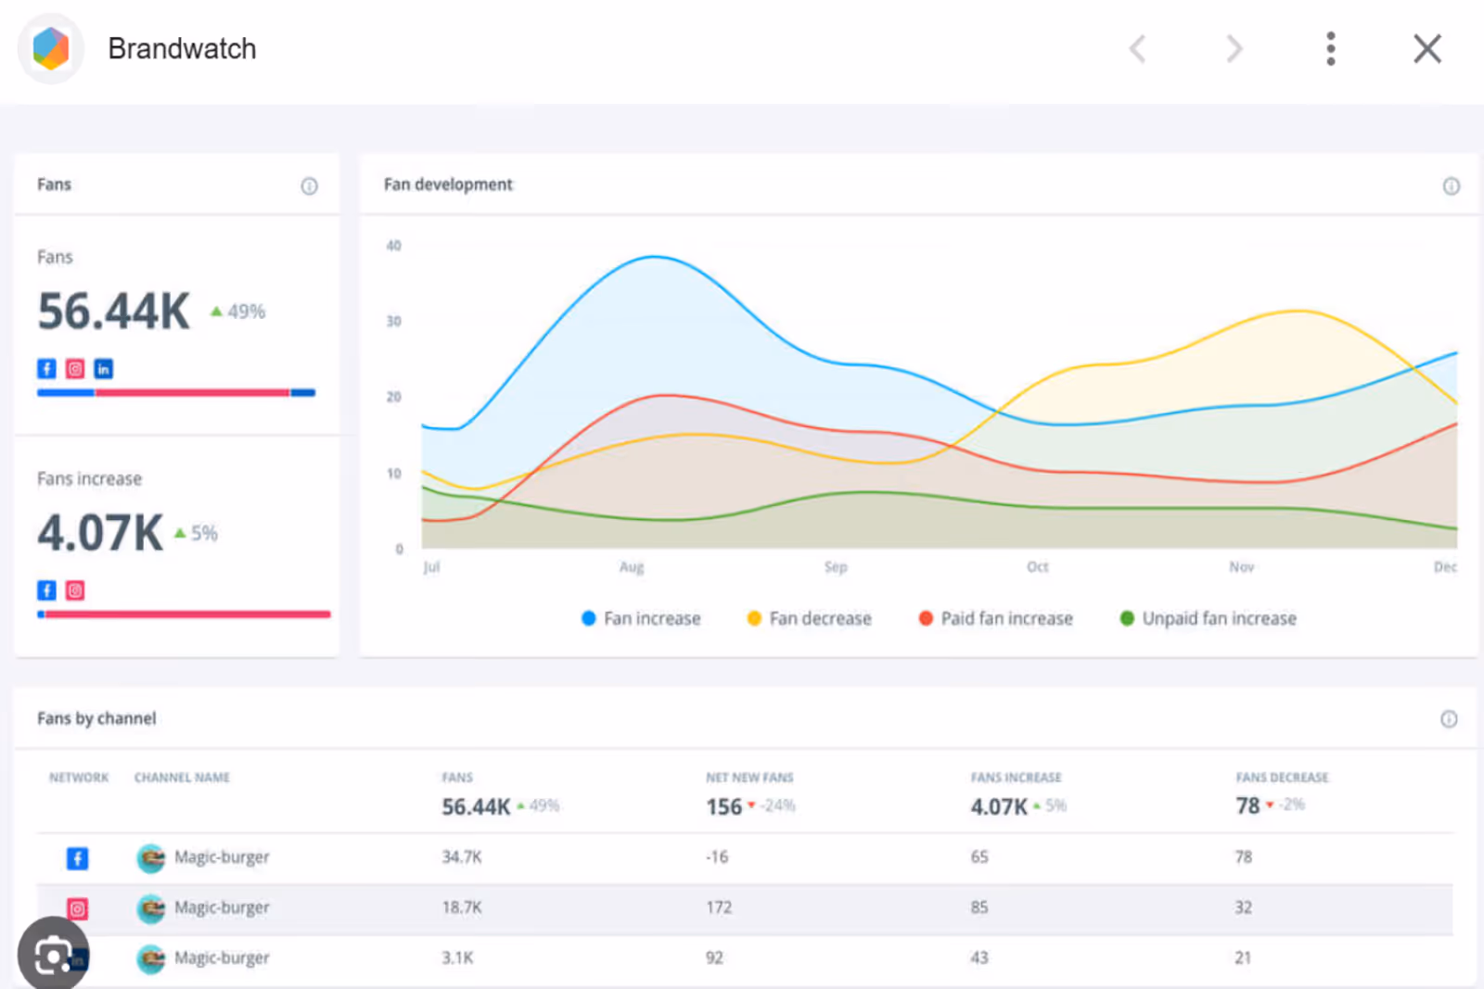This screenshot has width=1484, height=989.
Task: Click the Brandwatch hexagon logo
Action: point(51,48)
